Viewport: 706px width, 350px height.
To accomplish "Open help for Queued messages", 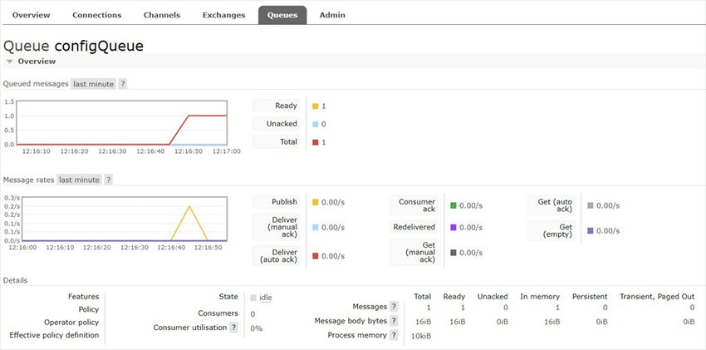I will (123, 84).
